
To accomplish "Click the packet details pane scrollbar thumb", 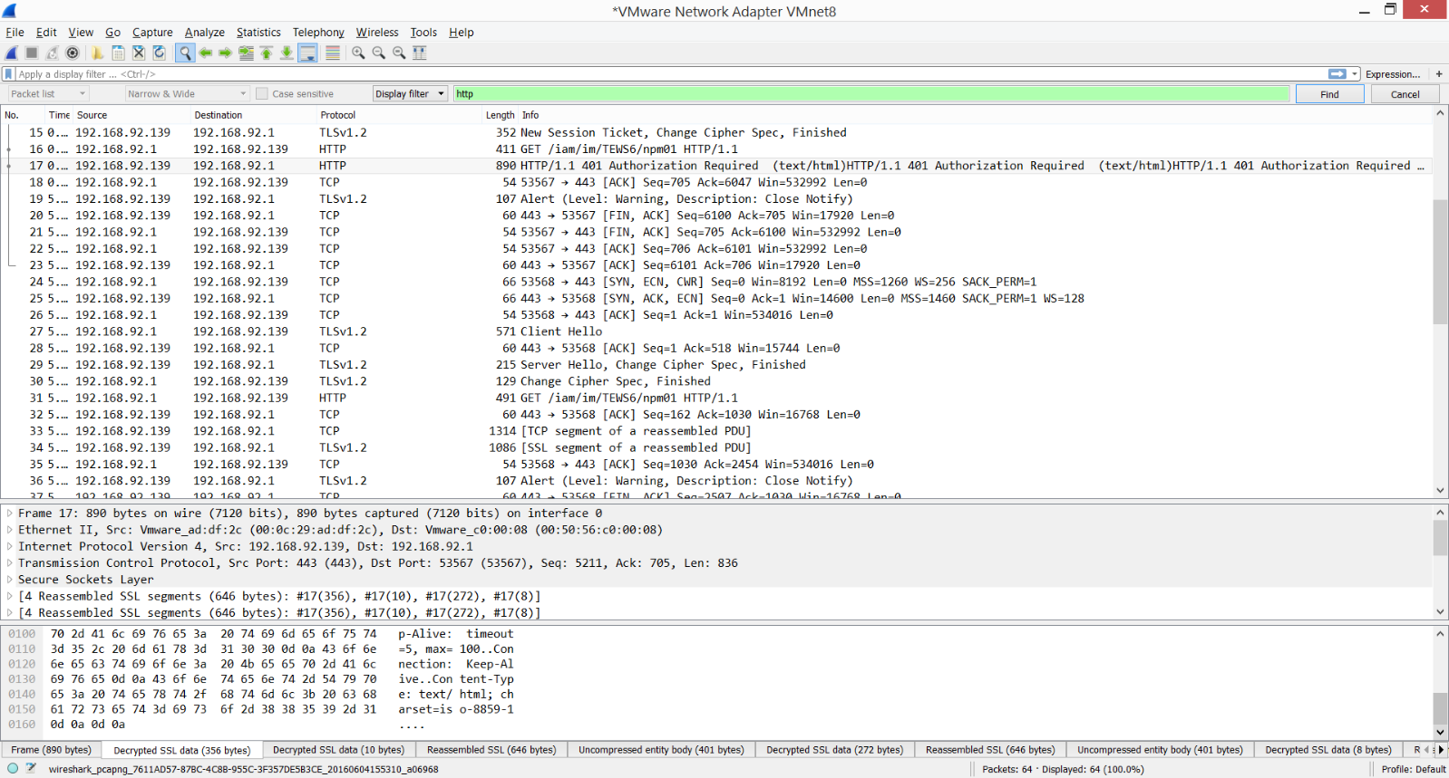I will point(1440,538).
